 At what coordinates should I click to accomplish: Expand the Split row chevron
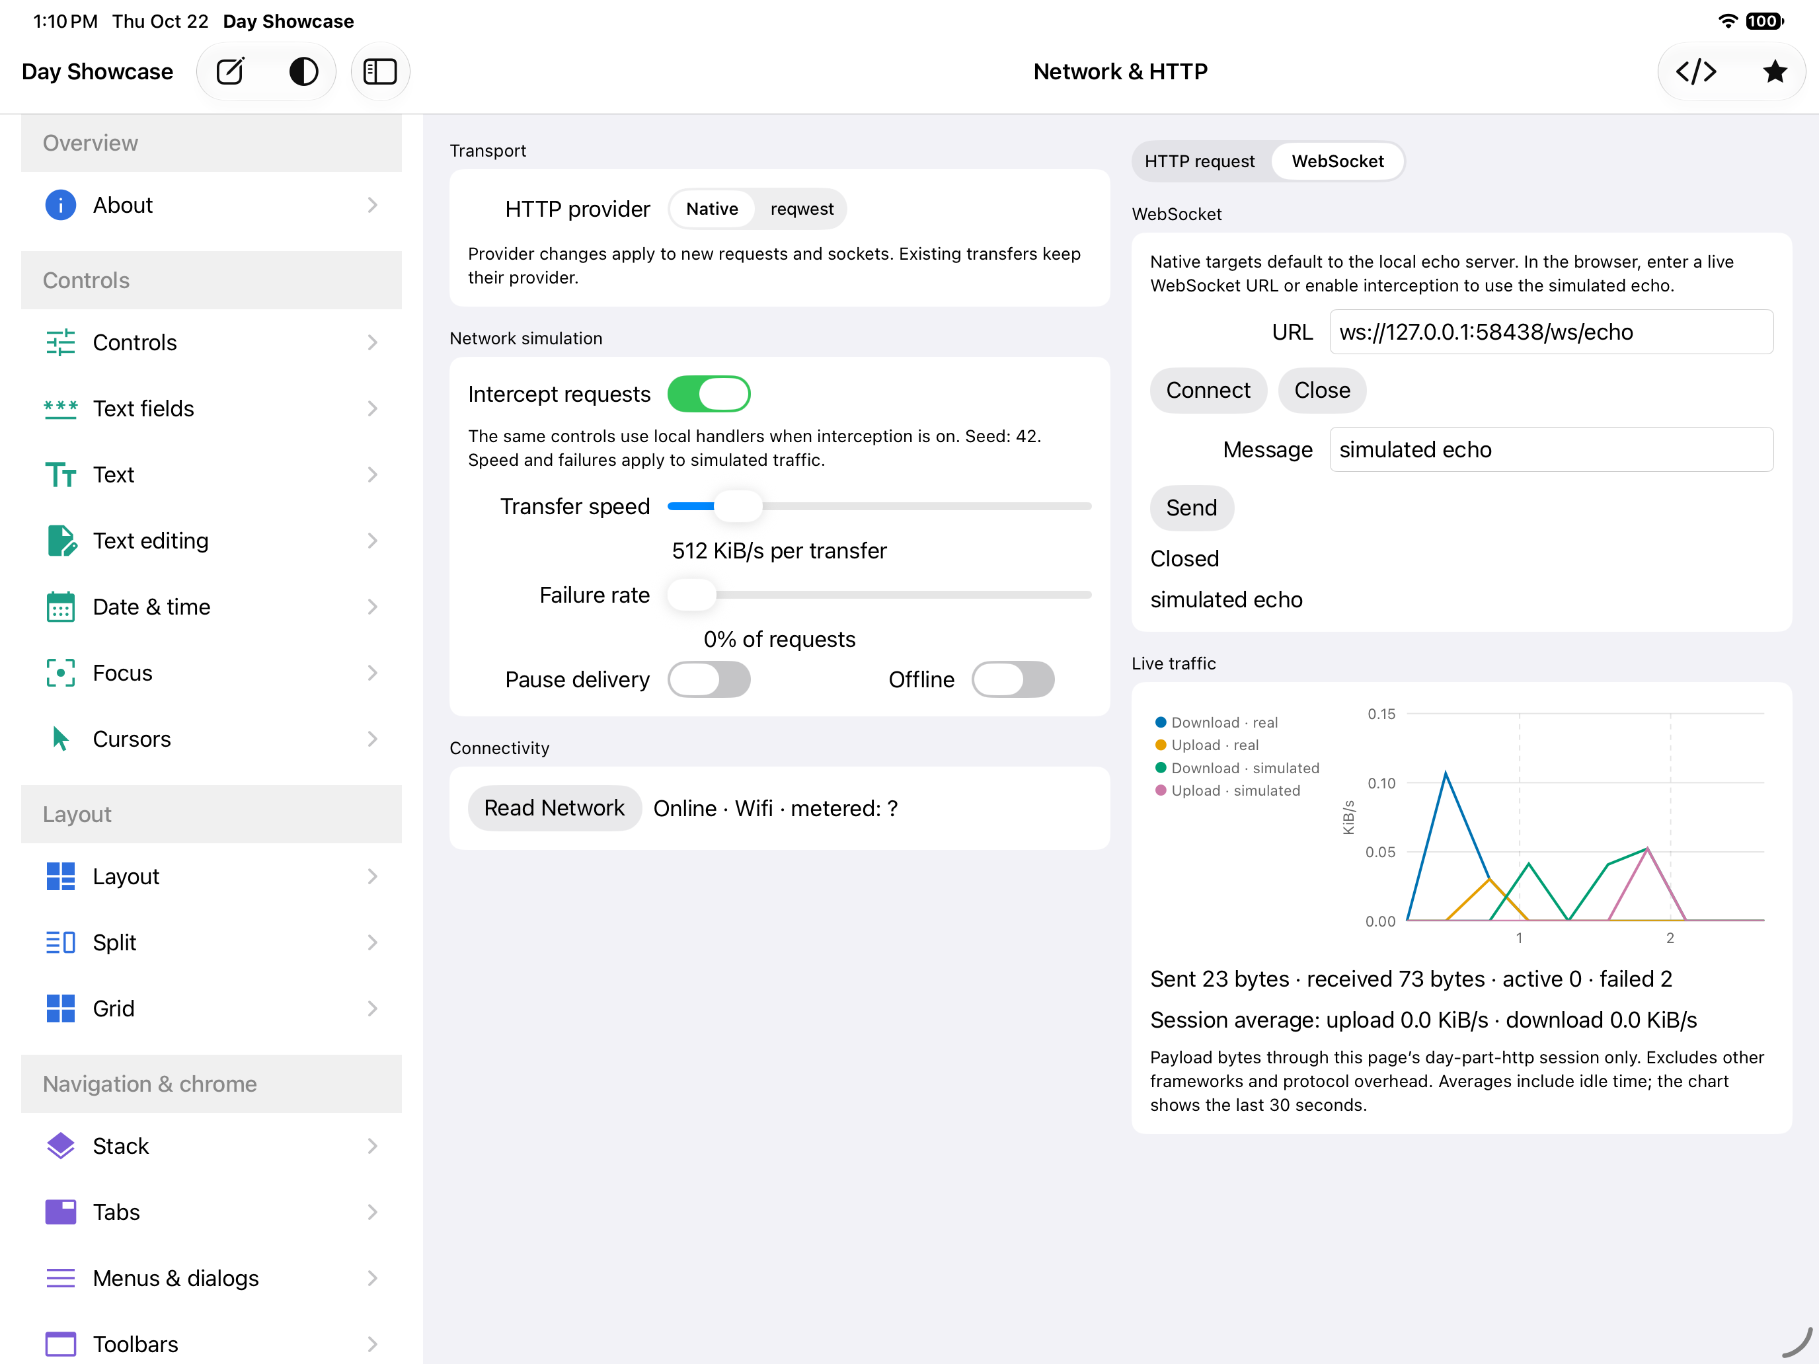(x=373, y=942)
